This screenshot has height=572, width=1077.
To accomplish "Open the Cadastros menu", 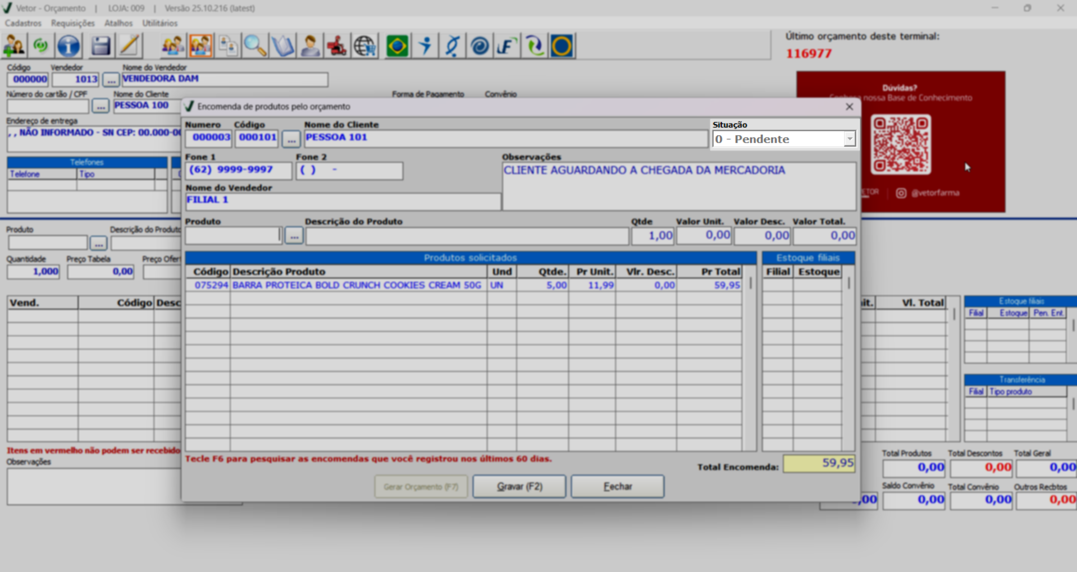I will pos(23,23).
